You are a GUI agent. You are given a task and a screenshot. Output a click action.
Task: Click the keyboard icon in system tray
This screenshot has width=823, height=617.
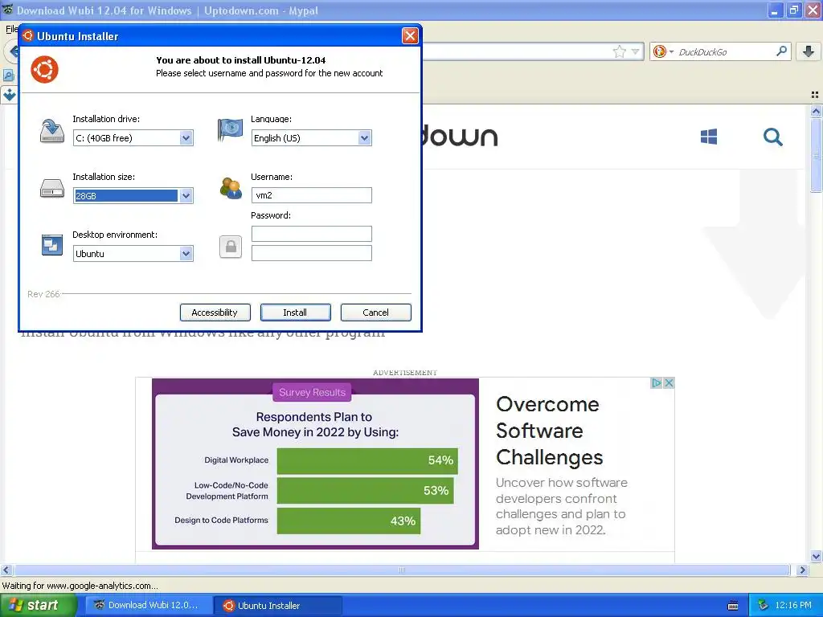pyautogui.click(x=733, y=606)
